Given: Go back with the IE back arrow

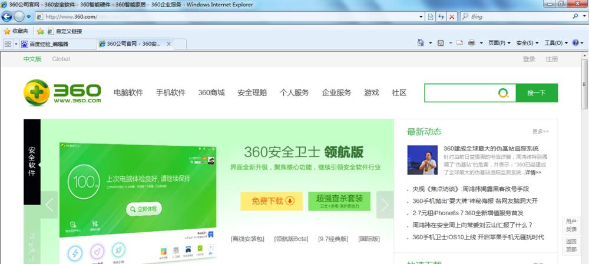Looking at the screenshot, I should [x=6, y=16].
